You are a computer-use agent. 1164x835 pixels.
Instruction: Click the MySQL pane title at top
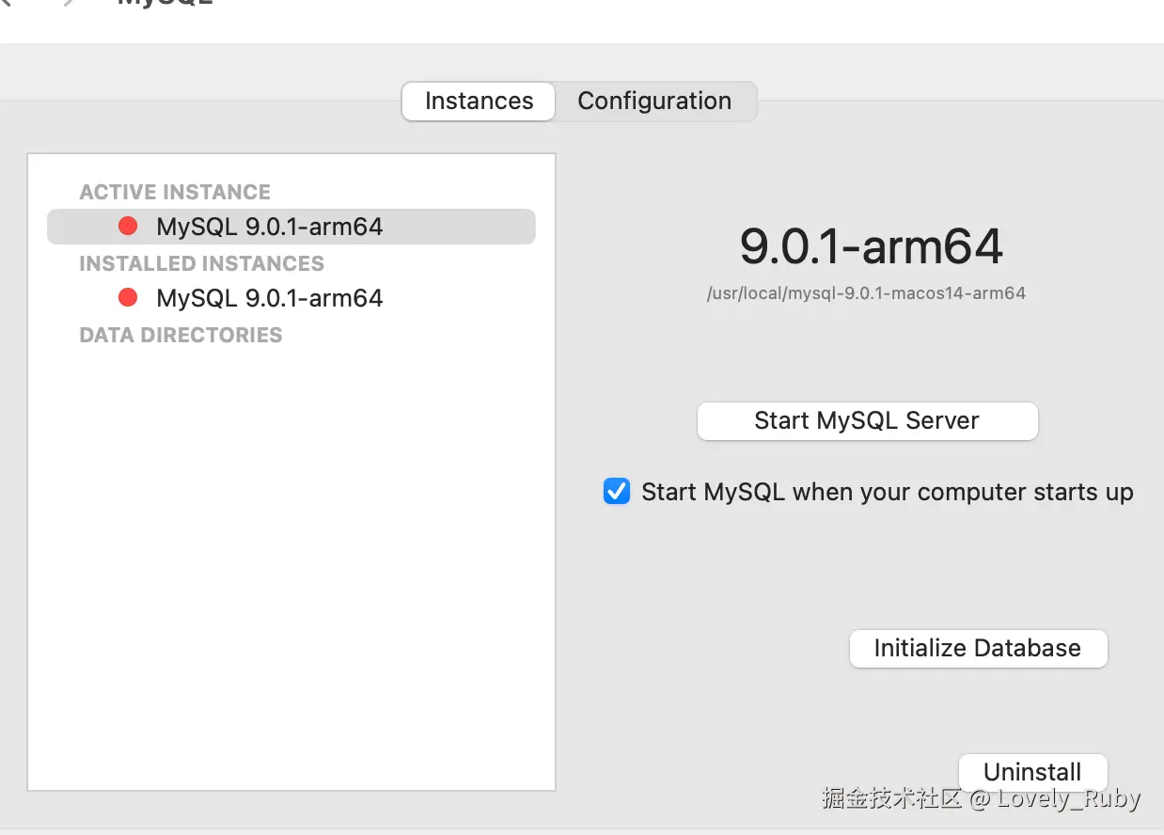[165, 4]
